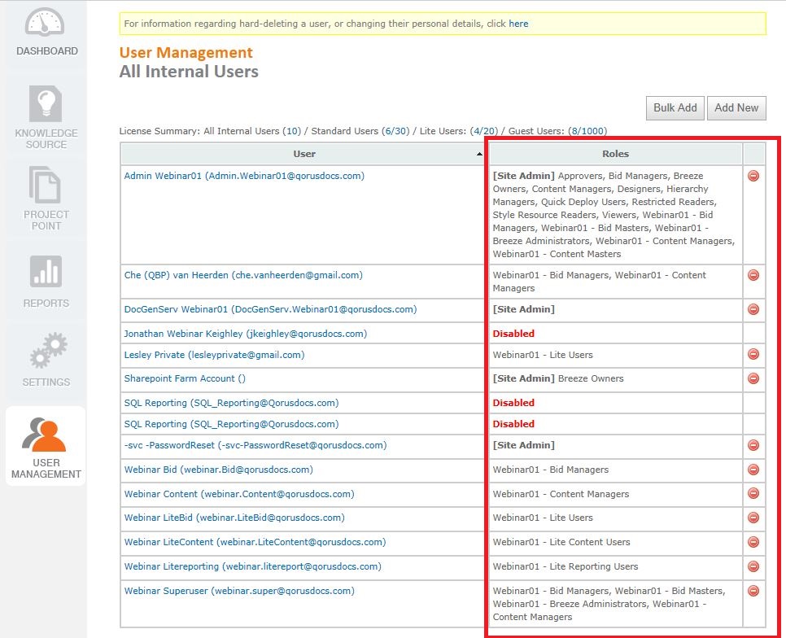The width and height of the screenshot is (786, 638).
Task: Open the Lesley Private user link
Action: (x=214, y=355)
